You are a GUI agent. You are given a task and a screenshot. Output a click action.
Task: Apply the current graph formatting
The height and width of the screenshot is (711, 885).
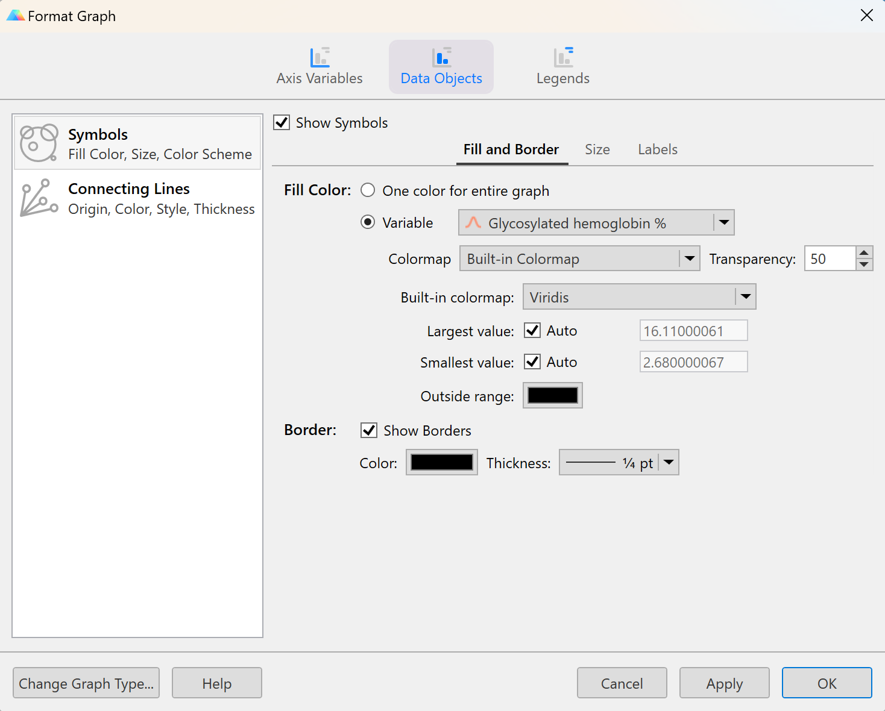(x=724, y=683)
